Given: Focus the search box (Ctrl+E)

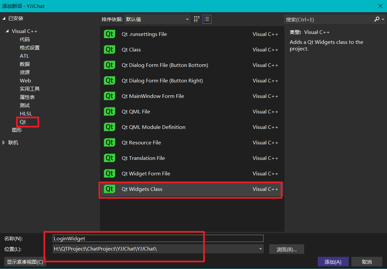Looking at the screenshot, I should click(329, 19).
